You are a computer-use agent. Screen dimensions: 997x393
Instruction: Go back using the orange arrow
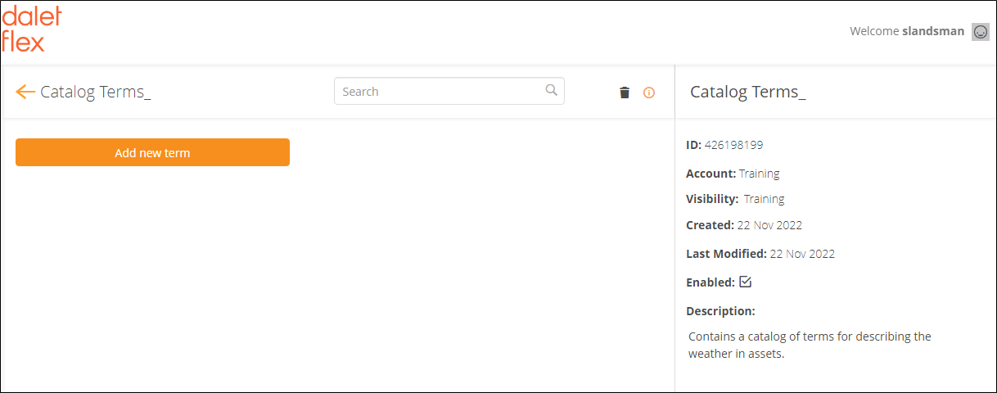coord(25,92)
